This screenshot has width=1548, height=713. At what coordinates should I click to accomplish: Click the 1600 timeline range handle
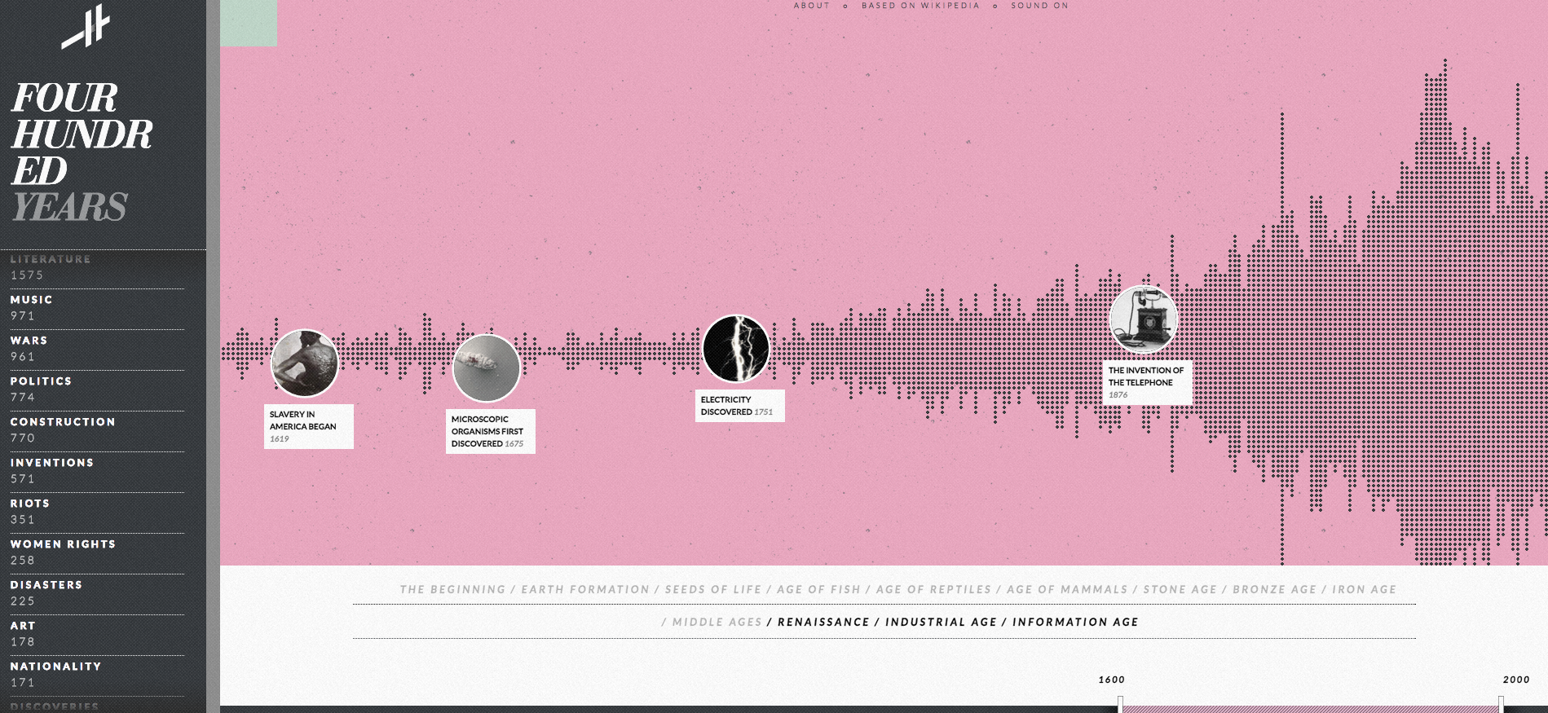coord(1120,705)
